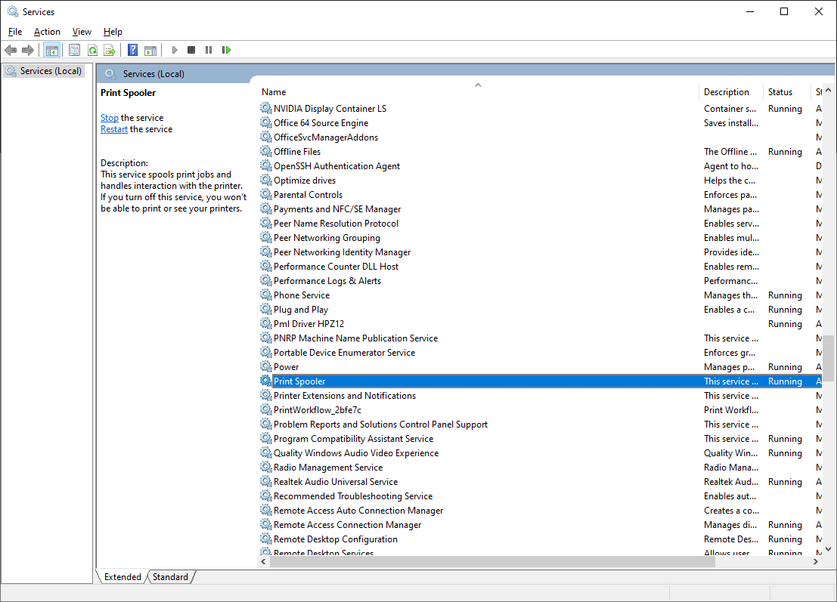Select Services (Local) in the console tree
This screenshot has width=837, height=602.
[50, 71]
